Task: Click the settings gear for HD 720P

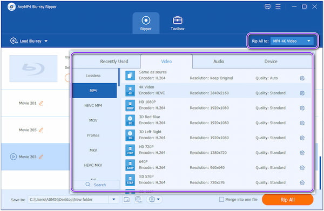Action: click(302, 153)
